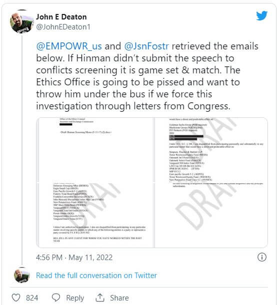Open the John E Deaton display name
This screenshot has width=277, height=305.
tap(61, 17)
